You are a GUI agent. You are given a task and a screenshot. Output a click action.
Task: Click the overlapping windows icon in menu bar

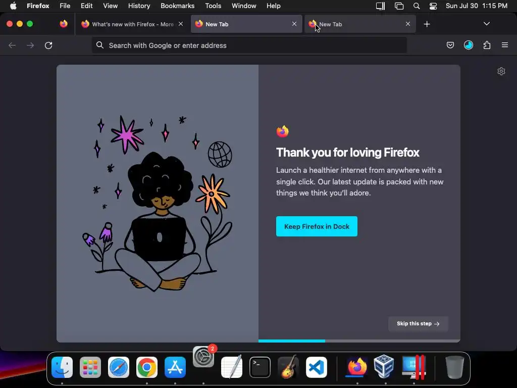tap(399, 6)
